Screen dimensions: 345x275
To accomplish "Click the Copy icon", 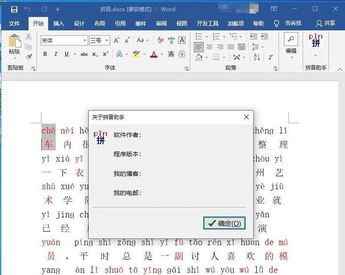I will pyautogui.click(x=29, y=46).
